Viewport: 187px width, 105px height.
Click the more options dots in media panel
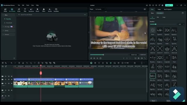pos(85,15)
